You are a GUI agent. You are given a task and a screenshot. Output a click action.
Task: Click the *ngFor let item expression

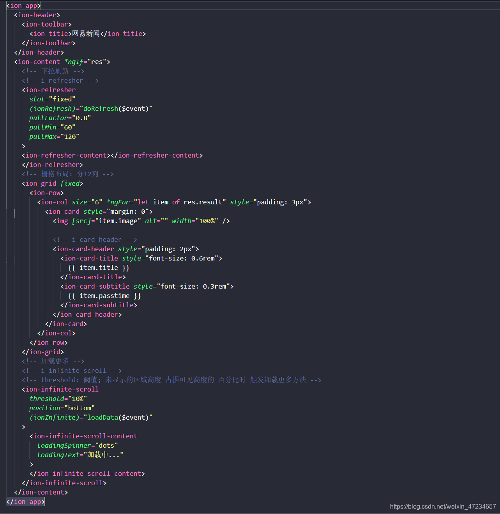click(166, 202)
